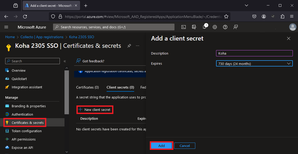Close the Add a client secret panel

click(288, 38)
